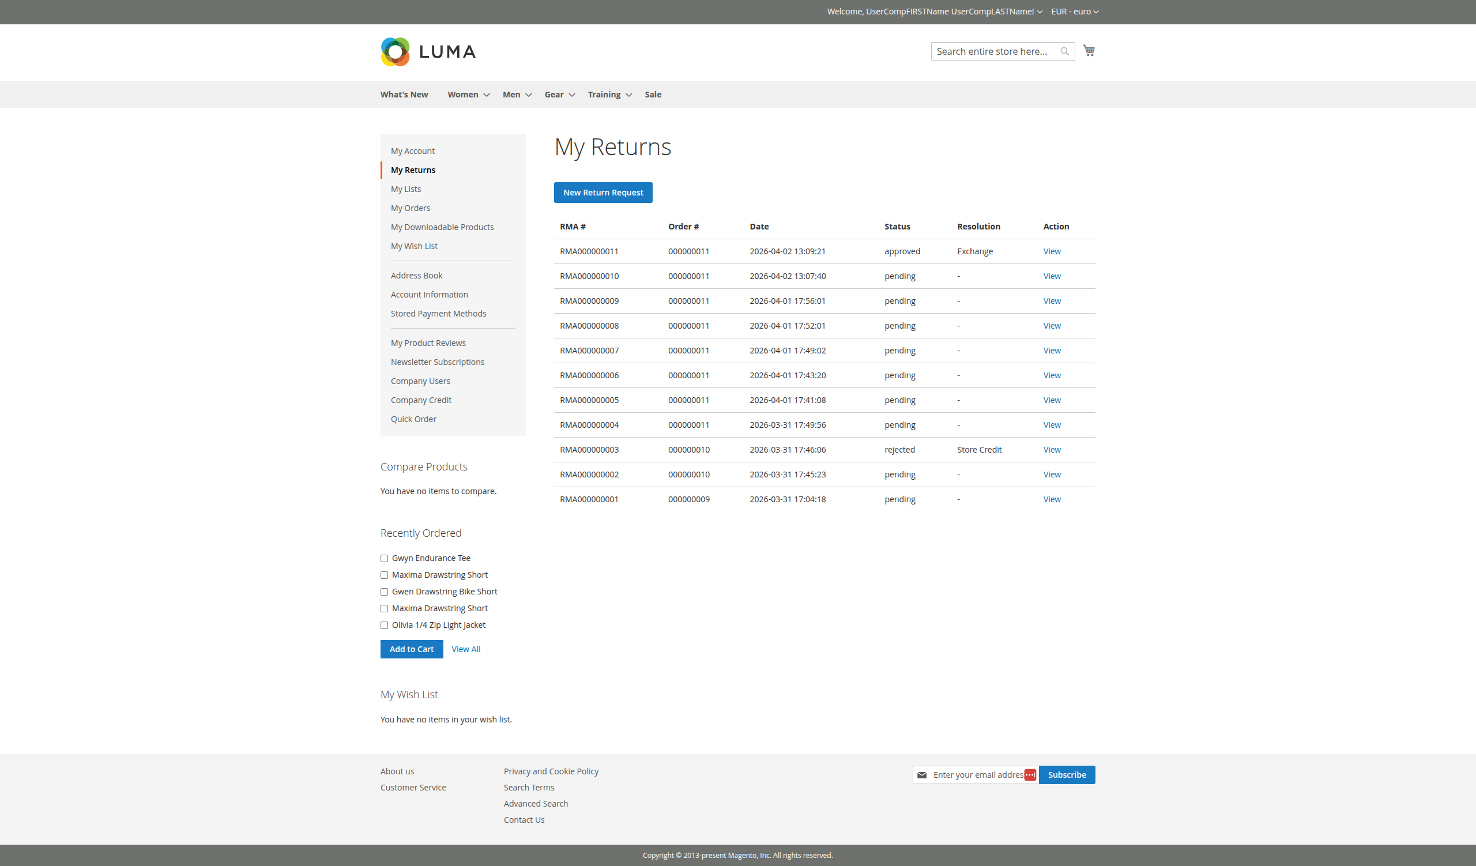Tick the Gwen Drawstring Bike Short checkbox

click(x=384, y=592)
